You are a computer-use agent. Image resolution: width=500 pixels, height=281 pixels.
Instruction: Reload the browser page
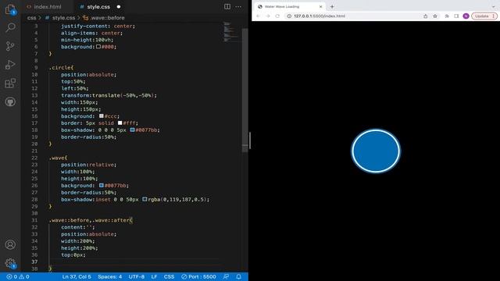(x=277, y=16)
